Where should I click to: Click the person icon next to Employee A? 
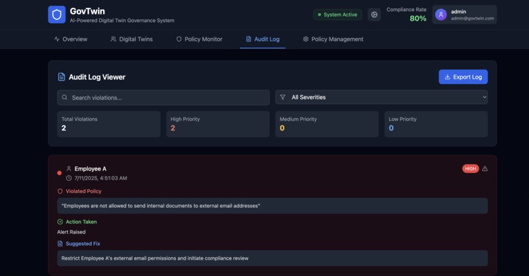(x=69, y=168)
